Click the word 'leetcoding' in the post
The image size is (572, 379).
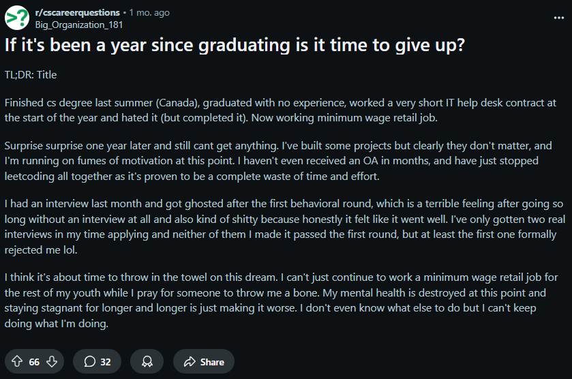pyautogui.click(x=29, y=177)
